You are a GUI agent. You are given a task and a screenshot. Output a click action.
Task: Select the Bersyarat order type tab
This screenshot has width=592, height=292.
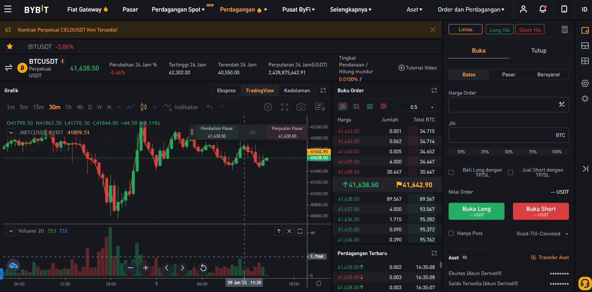pyautogui.click(x=548, y=75)
